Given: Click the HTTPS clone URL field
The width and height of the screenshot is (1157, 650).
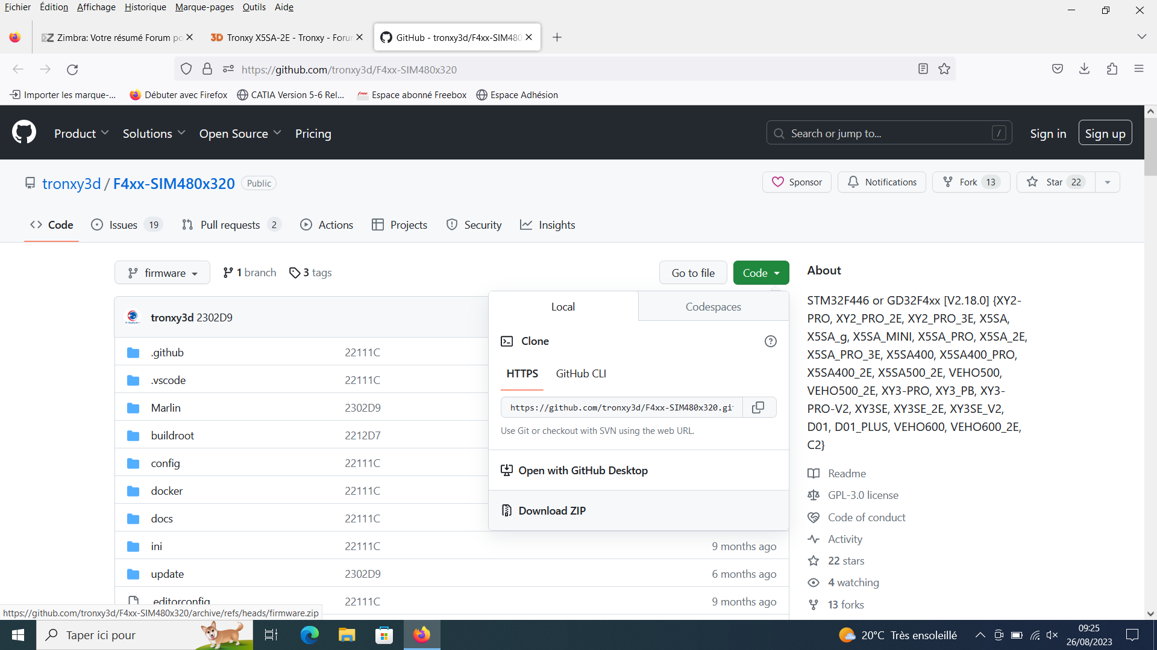Looking at the screenshot, I should pyautogui.click(x=621, y=407).
